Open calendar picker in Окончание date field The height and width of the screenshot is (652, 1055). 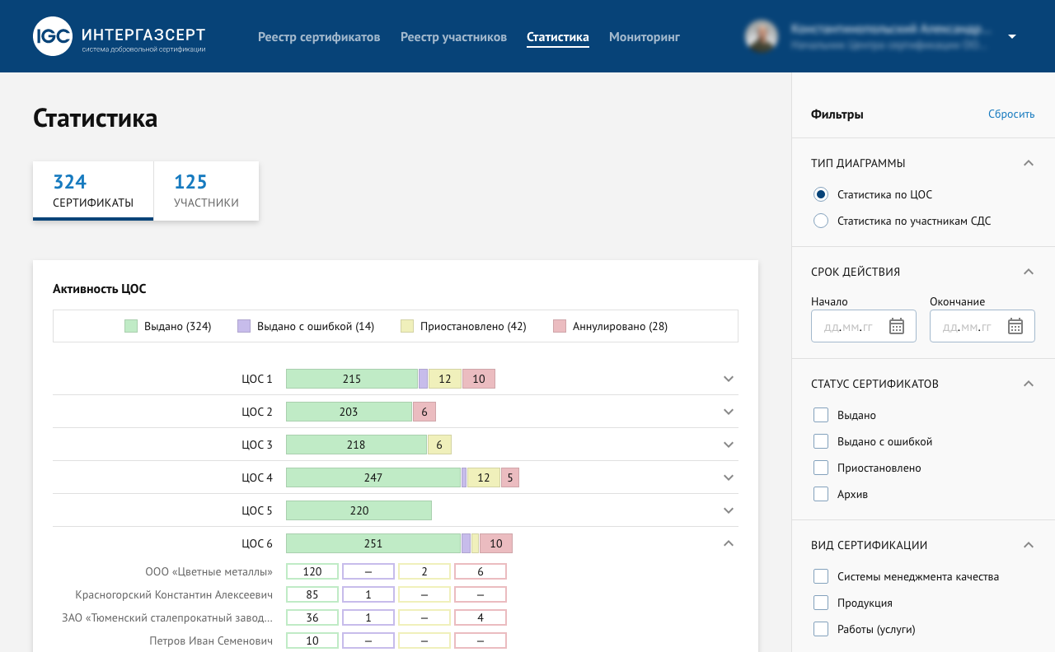[x=1015, y=327]
